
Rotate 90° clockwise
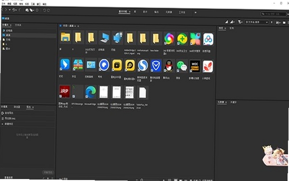point(48,10)
